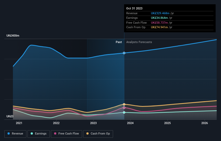Image resolution: width=221 pixels, height=141 pixels.
Task: Click the 'Analysts Forecasts' label
Action: [x=139, y=42]
